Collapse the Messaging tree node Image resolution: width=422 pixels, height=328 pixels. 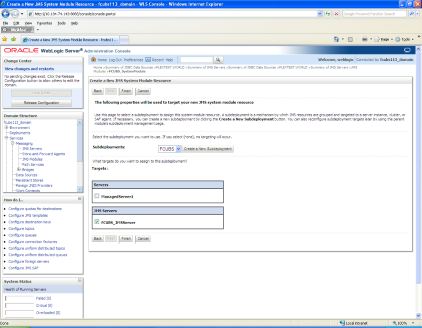click(x=12, y=143)
